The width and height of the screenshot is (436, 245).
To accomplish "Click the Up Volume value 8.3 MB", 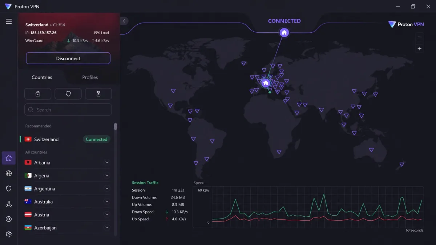I will click(x=178, y=205).
